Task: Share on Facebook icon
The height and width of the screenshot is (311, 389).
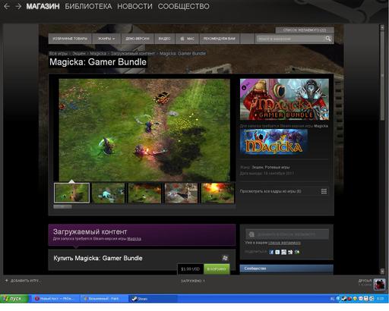Action: [x=271, y=252]
